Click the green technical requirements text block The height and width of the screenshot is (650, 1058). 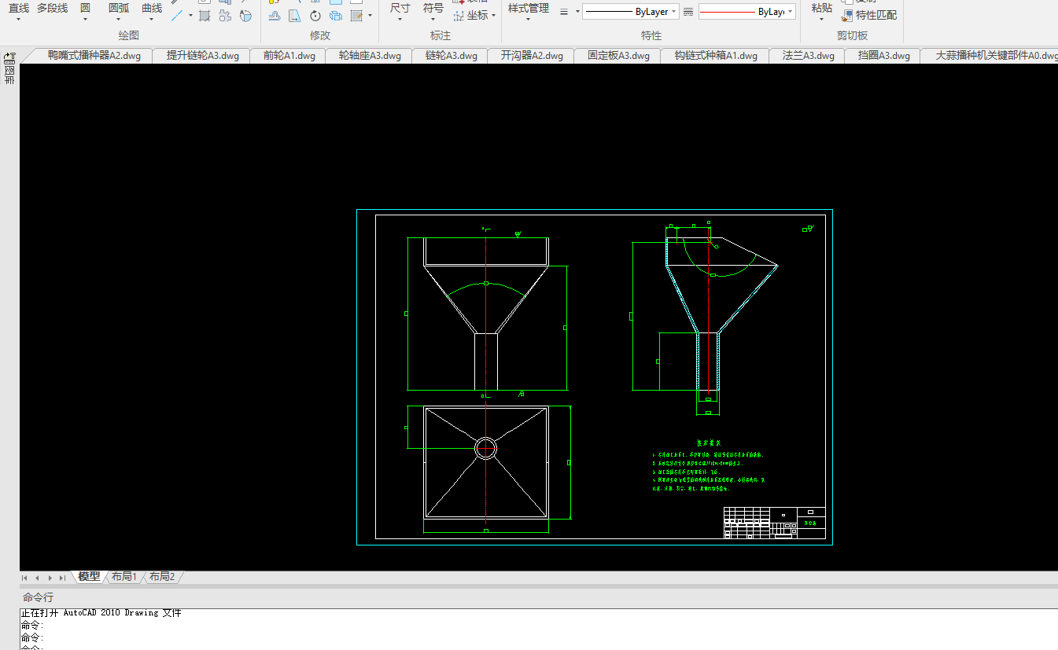709,466
